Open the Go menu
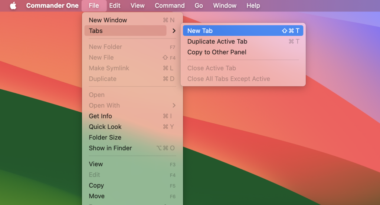The width and height of the screenshot is (380, 205). 199,6
